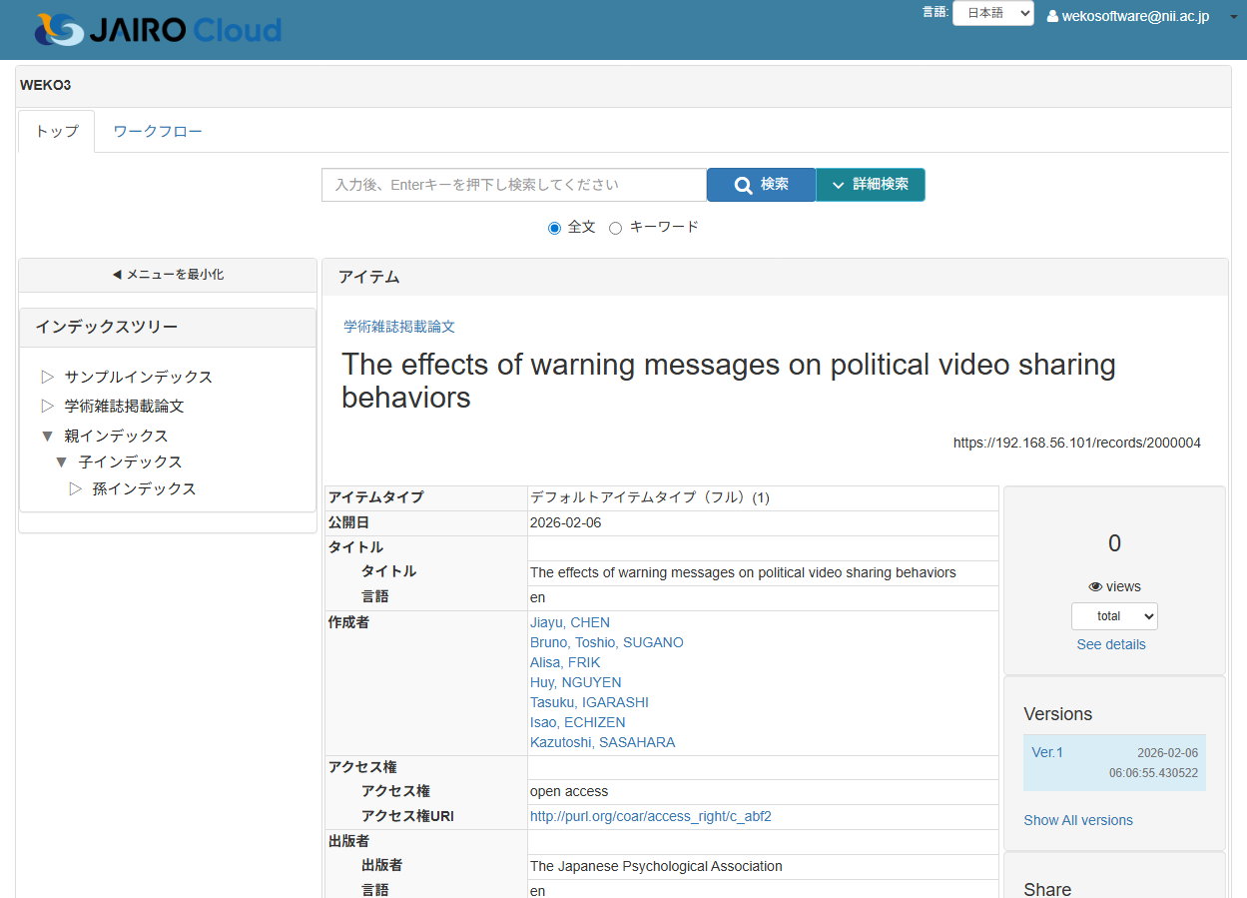Select the キーワード radio button

(615, 228)
